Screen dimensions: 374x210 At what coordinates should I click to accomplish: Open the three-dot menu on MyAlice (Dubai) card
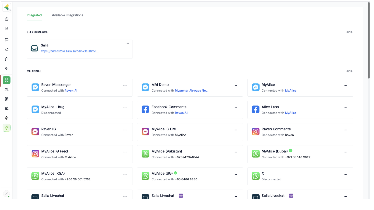coord(346,152)
